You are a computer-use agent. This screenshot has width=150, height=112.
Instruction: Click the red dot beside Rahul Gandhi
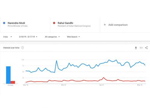pos(54,23)
